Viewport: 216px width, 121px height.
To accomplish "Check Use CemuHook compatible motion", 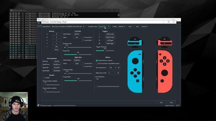I will [x=97, y=64].
